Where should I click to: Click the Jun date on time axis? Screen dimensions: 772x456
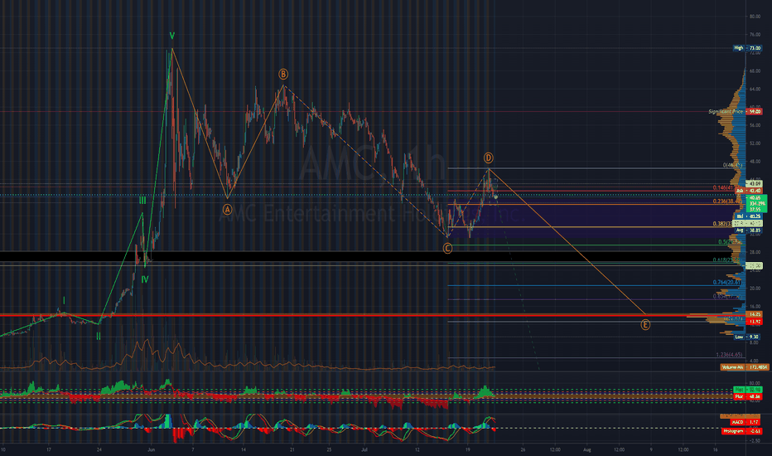[151, 449]
